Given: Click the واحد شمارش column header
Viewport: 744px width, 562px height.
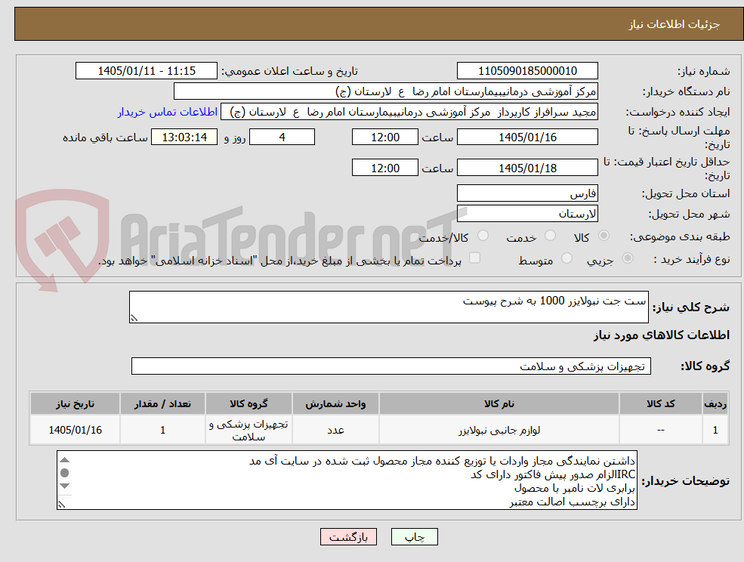Looking at the screenshot, I should (x=335, y=403).
